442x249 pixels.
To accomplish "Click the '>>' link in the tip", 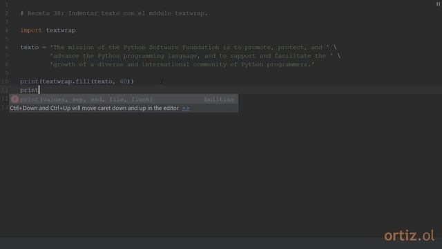I will 186,108.
